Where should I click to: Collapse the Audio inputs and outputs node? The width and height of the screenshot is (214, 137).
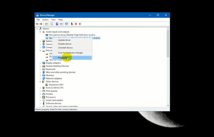pos(40,32)
